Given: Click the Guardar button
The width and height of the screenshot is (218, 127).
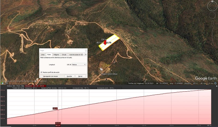Looking at the screenshot, I should pyautogui.click(x=69, y=76).
